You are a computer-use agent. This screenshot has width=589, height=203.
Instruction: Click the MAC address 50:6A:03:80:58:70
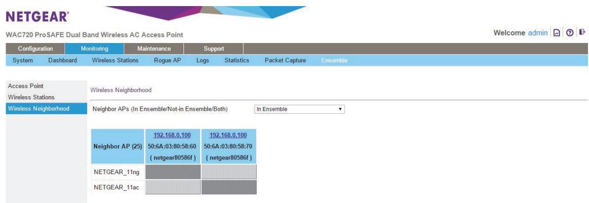pos(228,146)
